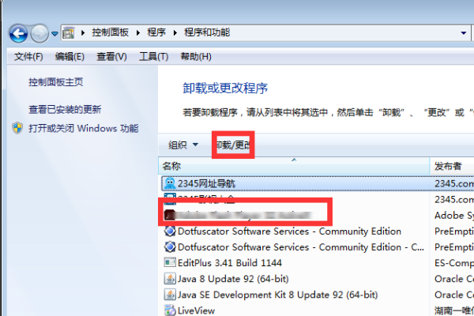474x316 pixels.
Task: Sort list by 名称 column header
Action: pos(294,166)
